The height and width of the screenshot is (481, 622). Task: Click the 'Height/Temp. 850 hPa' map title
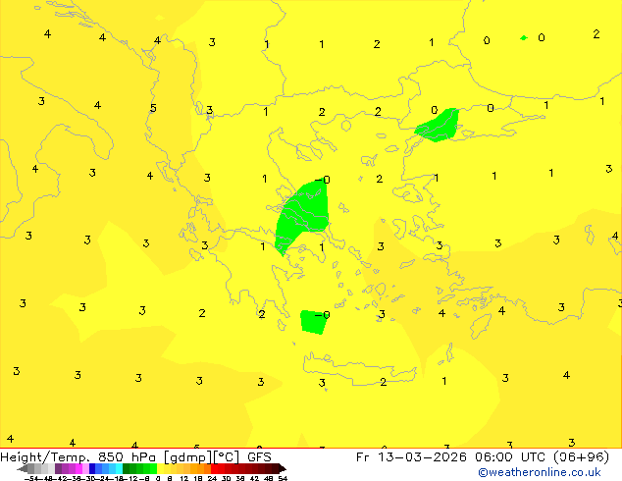[x=78, y=456]
